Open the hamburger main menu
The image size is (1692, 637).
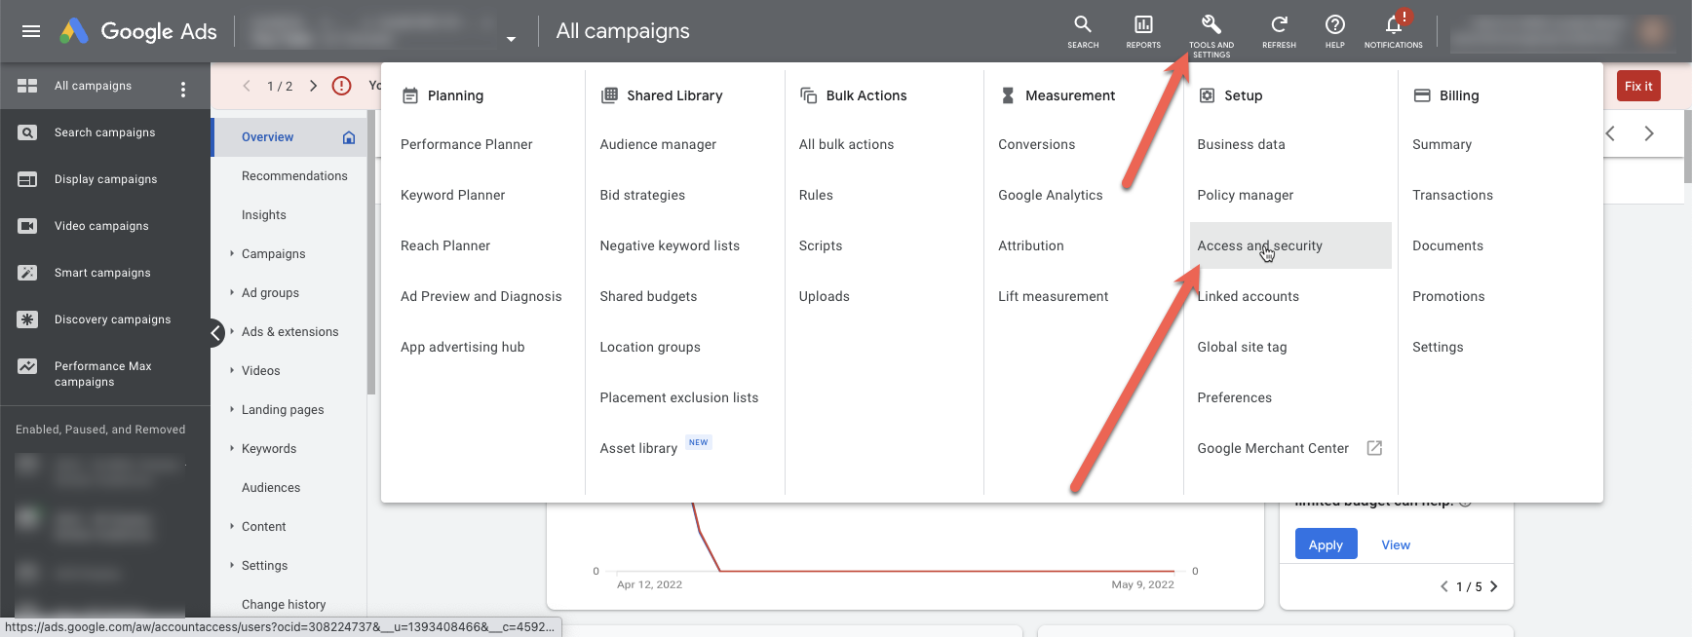(x=31, y=31)
